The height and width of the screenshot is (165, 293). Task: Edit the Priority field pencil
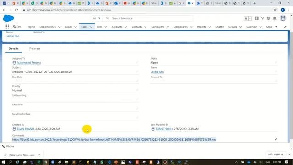click(x=137, y=90)
